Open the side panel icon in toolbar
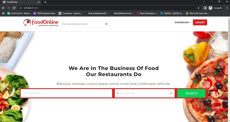 click(205, 8)
